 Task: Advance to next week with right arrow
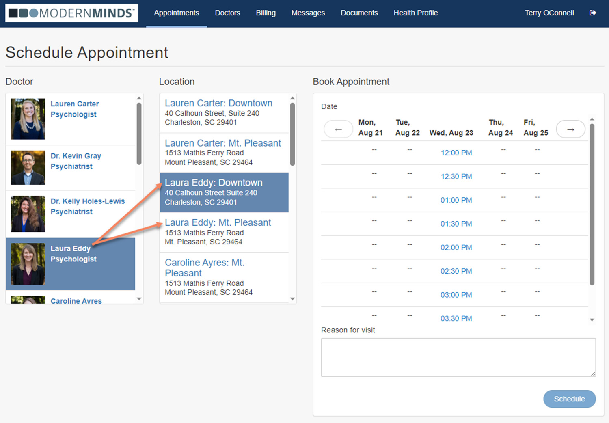coord(570,129)
